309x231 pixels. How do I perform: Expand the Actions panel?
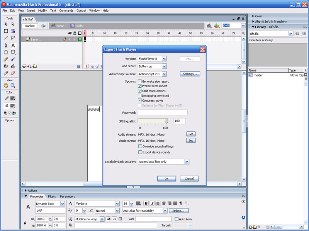(25, 190)
